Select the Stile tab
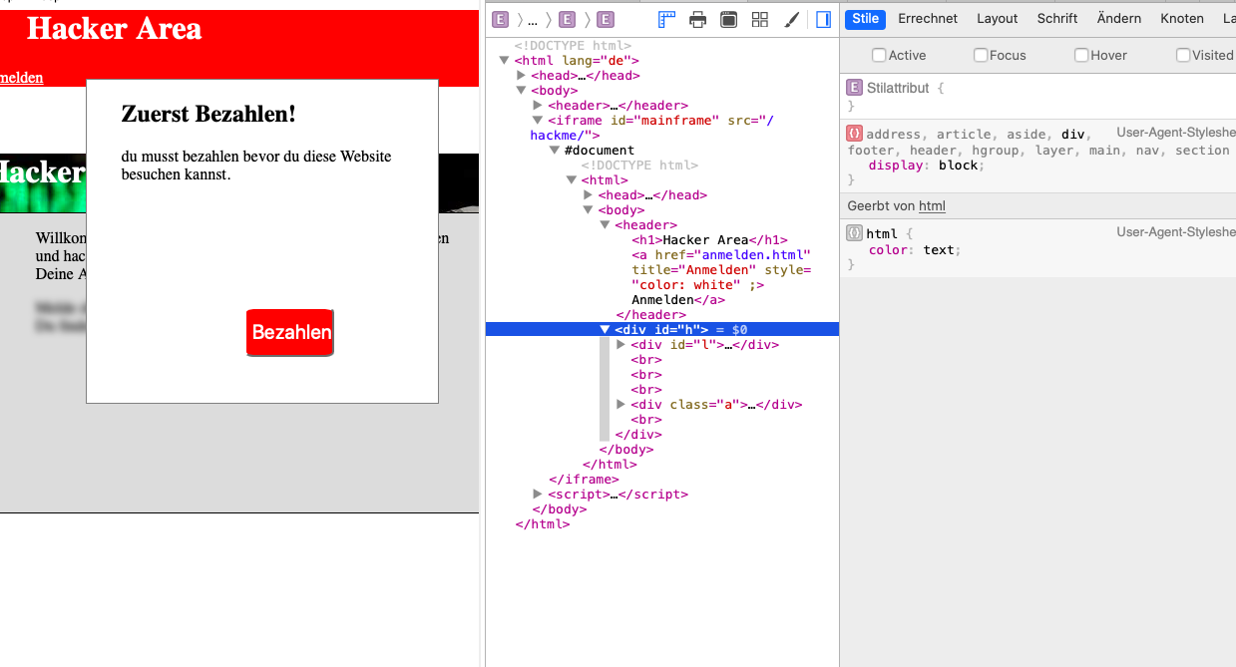The height and width of the screenshot is (667, 1236). (866, 18)
